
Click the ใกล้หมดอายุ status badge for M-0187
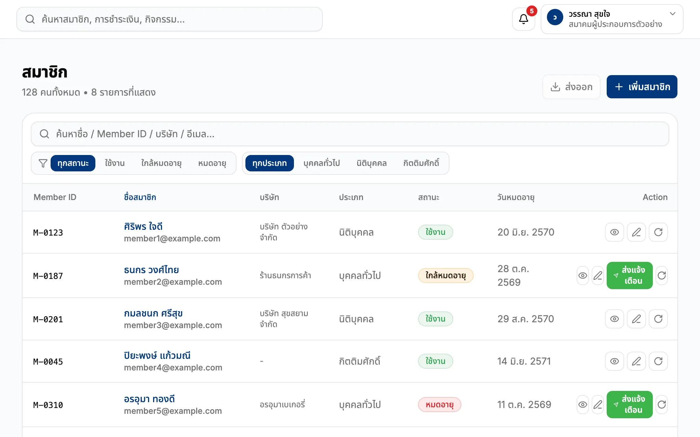(x=446, y=276)
